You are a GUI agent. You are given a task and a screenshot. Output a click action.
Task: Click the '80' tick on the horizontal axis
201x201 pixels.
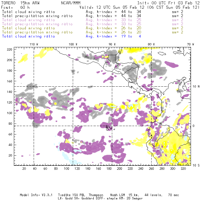click(x=56, y=169)
